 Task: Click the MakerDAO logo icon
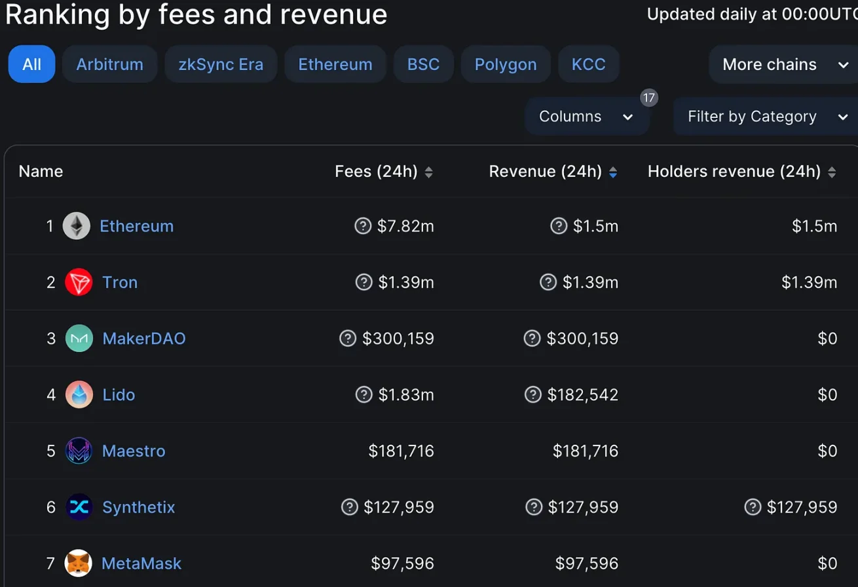pyautogui.click(x=79, y=339)
